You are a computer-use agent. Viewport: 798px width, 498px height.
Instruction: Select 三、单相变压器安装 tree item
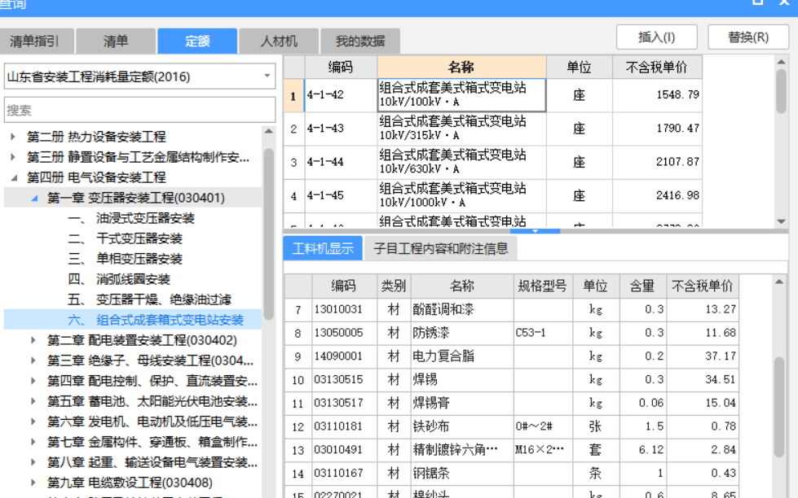click(126, 259)
